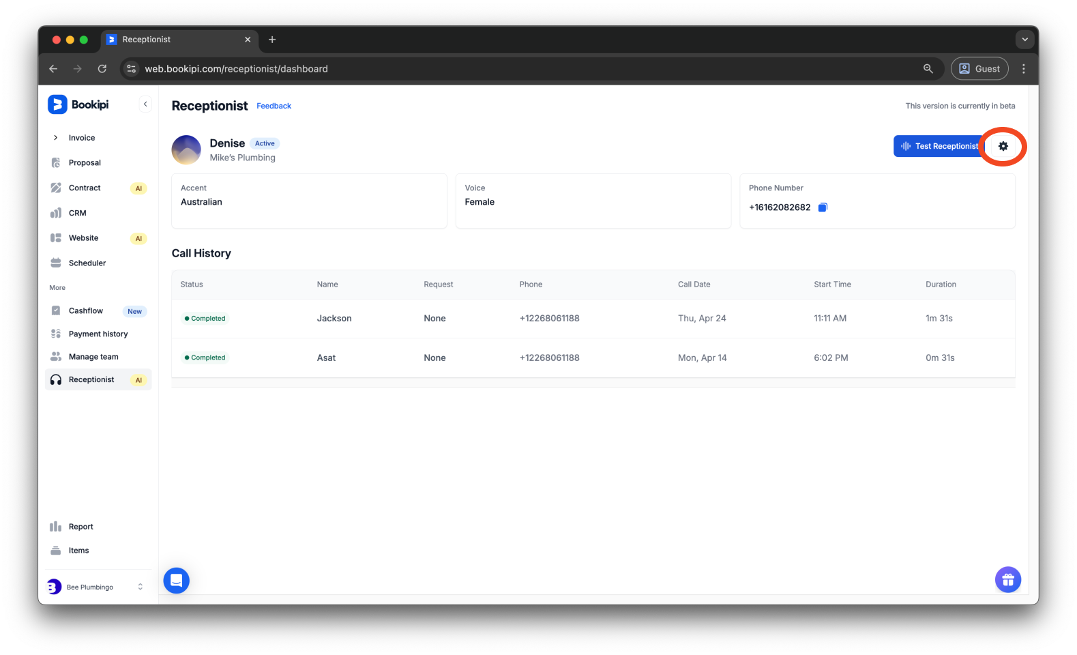Viewport: 1077px width, 655px height.
Task: Open the chat support bubble
Action: pos(176,581)
